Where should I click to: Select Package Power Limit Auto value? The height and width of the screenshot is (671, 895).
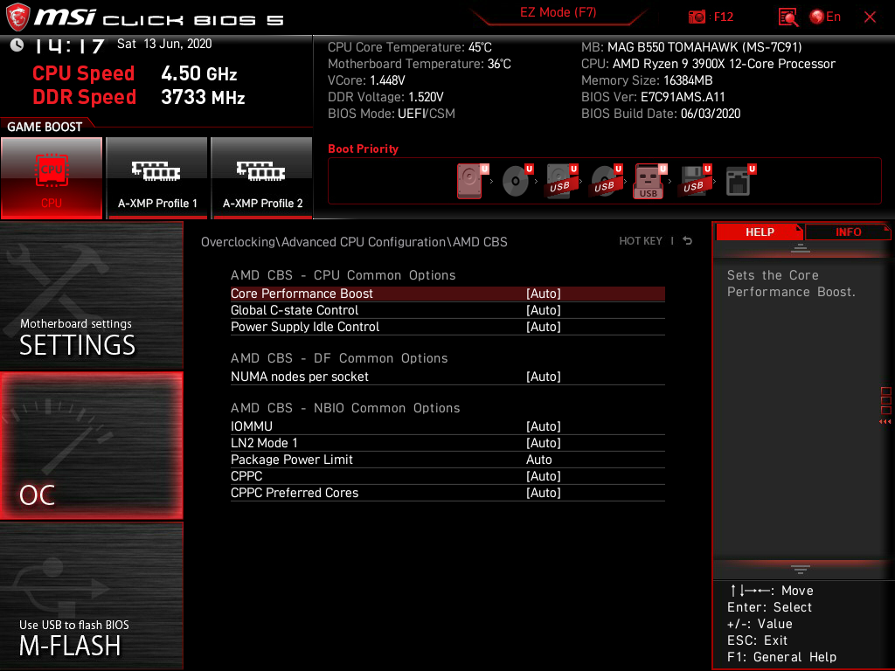(x=538, y=460)
